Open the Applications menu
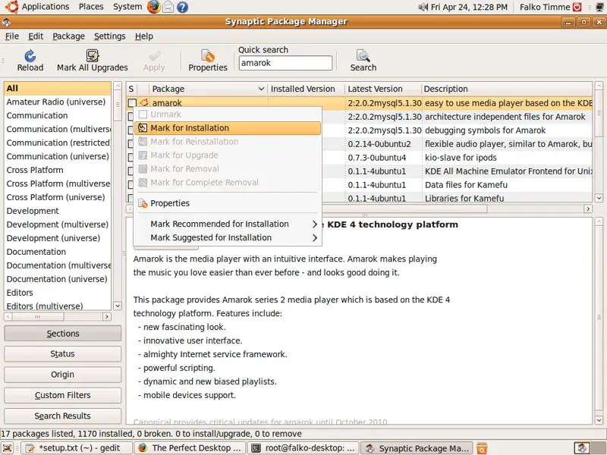607x455 pixels. [46, 7]
